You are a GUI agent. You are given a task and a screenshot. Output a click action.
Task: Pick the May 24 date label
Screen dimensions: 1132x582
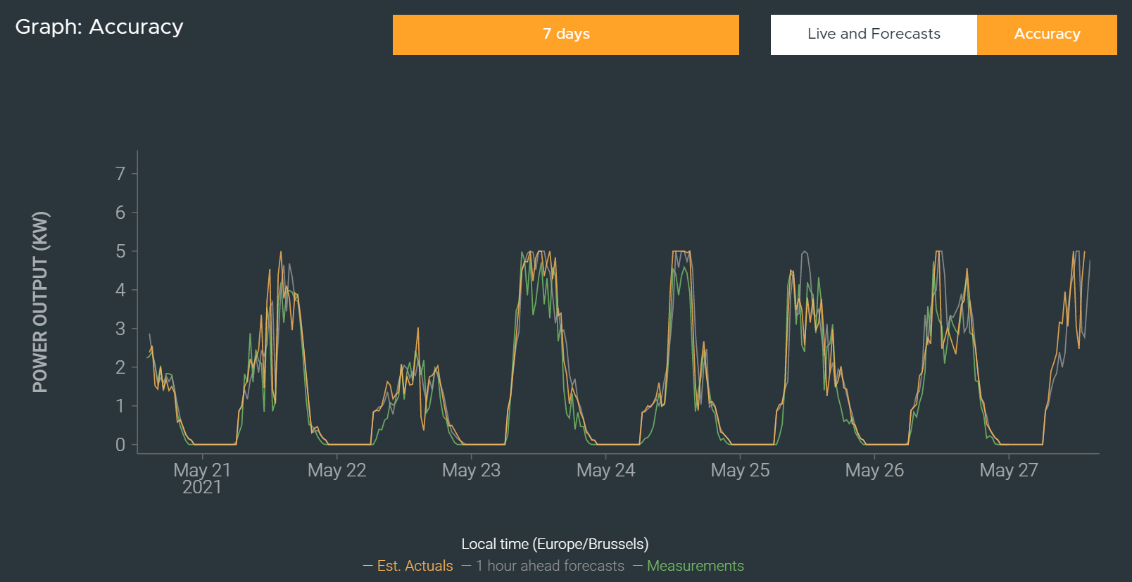[605, 470]
